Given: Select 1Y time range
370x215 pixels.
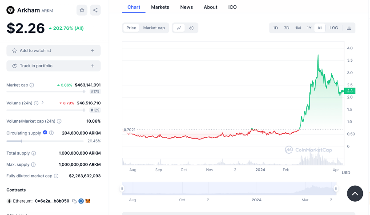Looking at the screenshot, I should pyautogui.click(x=309, y=28).
